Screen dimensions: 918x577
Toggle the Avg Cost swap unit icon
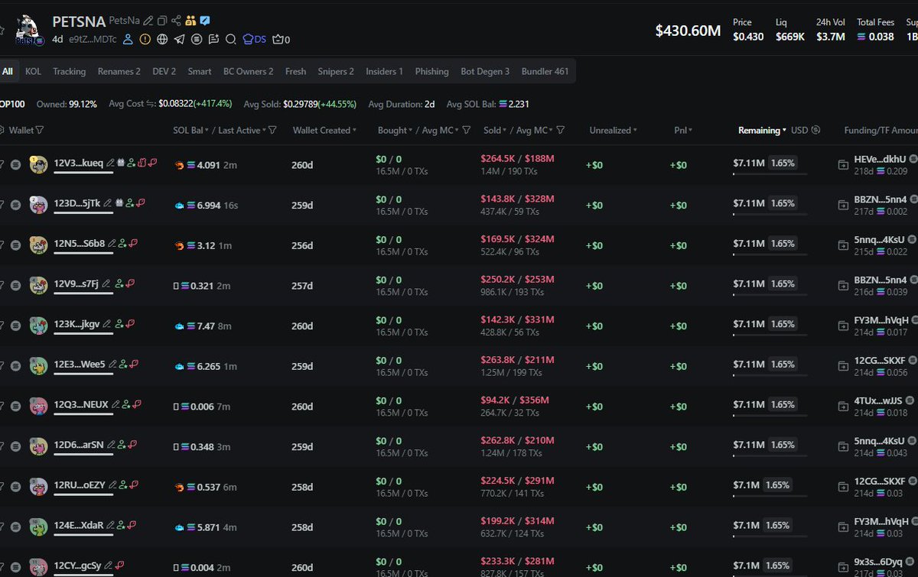pyautogui.click(x=151, y=104)
